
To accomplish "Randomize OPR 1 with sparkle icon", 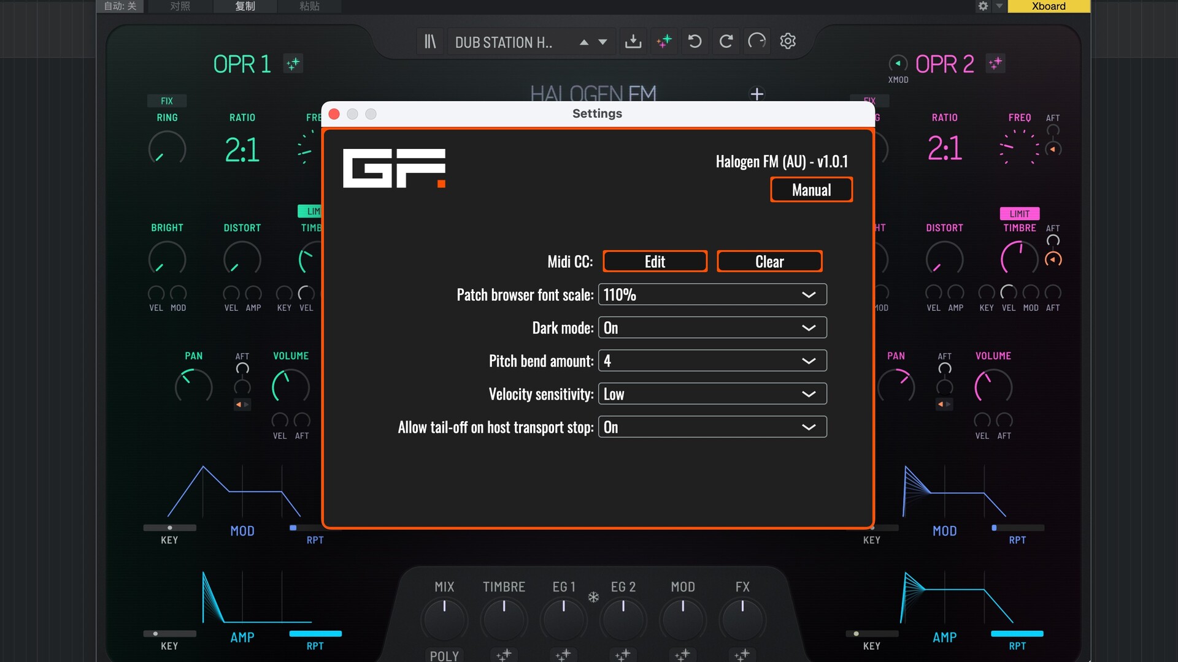I will (x=293, y=64).
